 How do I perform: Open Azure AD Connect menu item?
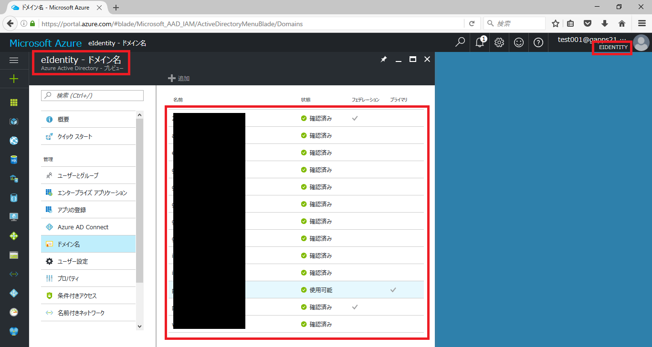(88, 227)
